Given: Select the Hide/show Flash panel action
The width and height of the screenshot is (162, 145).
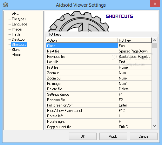Looking at the screenshot, I should click(x=82, y=111).
